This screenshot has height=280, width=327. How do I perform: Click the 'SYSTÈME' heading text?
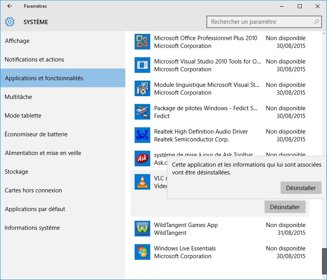click(x=36, y=22)
